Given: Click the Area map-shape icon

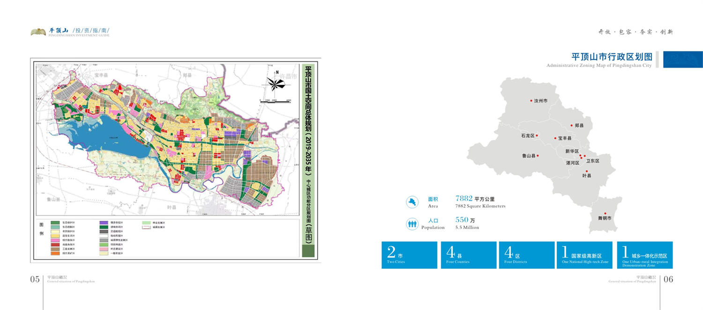Looking at the screenshot, I should [x=412, y=202].
